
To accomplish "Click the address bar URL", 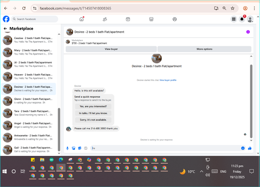I will click(75, 8).
